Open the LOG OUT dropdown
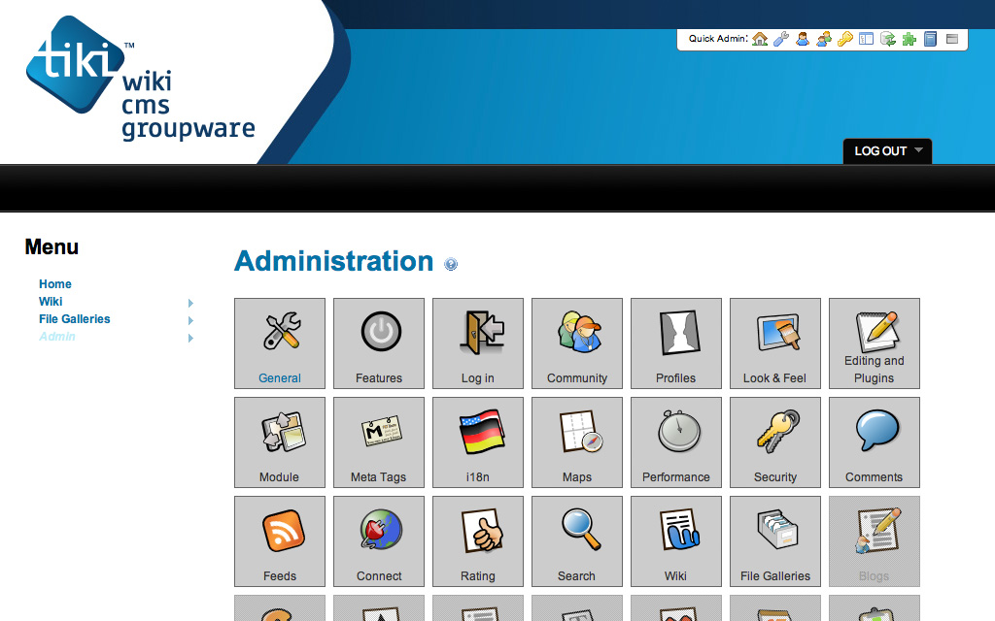 (x=887, y=151)
